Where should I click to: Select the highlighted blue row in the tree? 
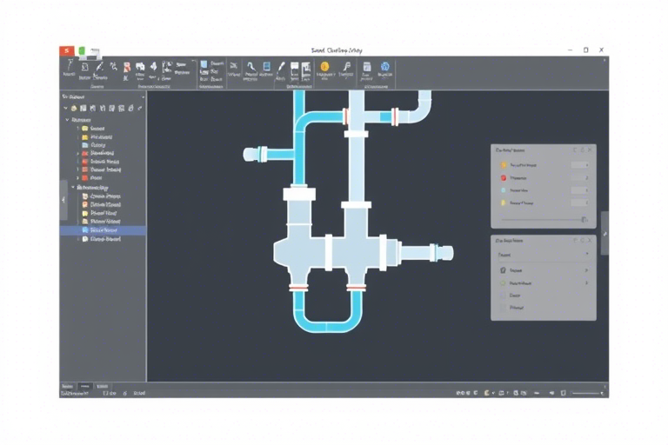tap(103, 230)
